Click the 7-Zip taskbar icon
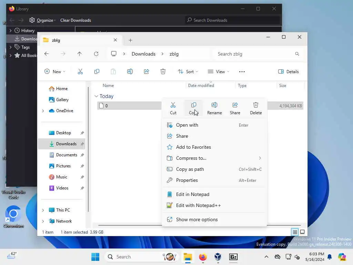The image size is (353, 265). (233, 257)
